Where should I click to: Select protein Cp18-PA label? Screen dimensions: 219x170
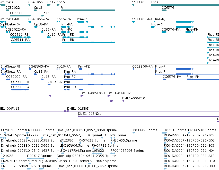point(41,72)
